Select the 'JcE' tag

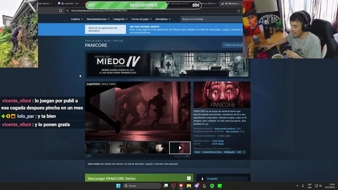239,152
